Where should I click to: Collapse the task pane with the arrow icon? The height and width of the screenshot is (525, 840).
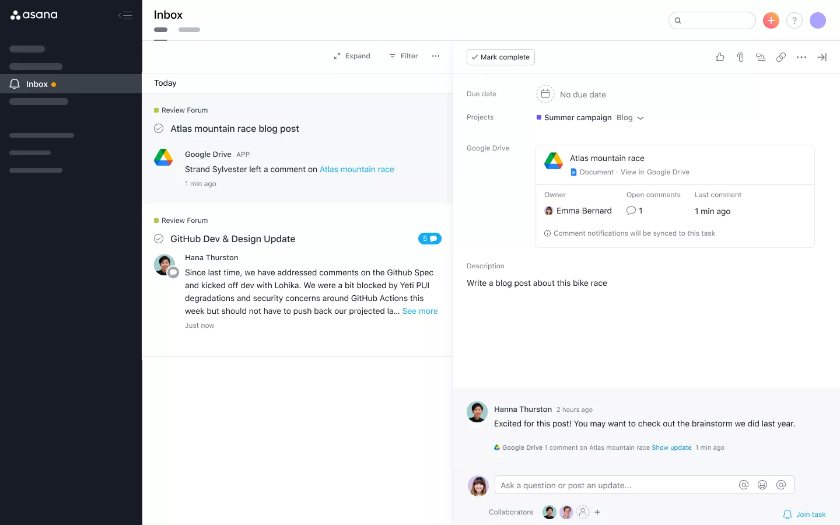click(822, 57)
